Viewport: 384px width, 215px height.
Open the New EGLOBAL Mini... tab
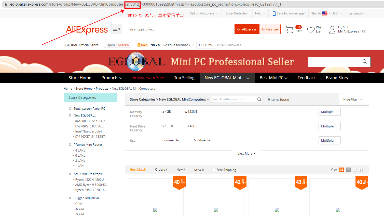point(227,78)
